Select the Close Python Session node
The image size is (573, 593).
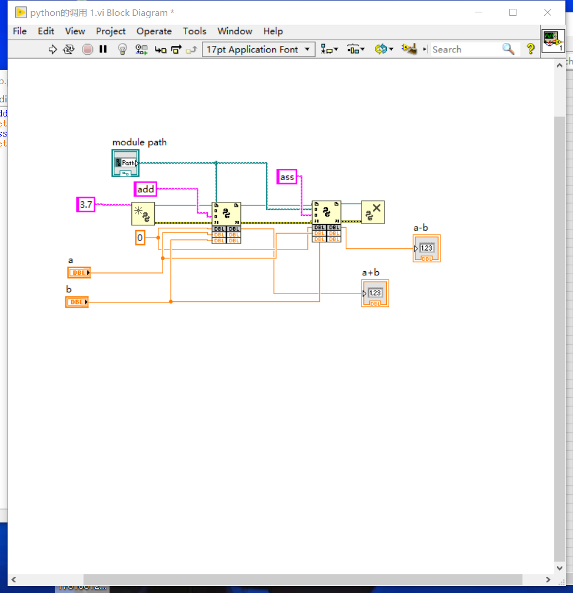point(373,212)
